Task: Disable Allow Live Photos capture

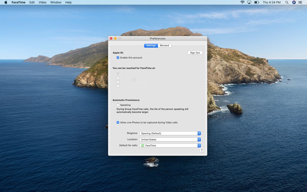Action: click(x=118, y=123)
